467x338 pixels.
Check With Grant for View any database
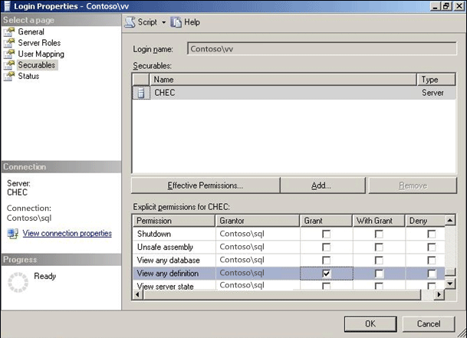tap(379, 260)
